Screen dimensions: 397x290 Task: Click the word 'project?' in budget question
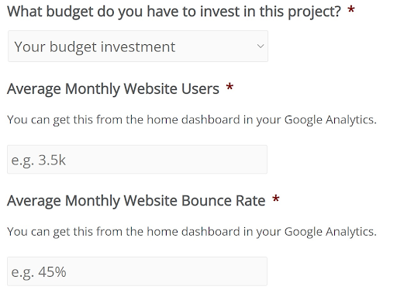tap(315, 12)
